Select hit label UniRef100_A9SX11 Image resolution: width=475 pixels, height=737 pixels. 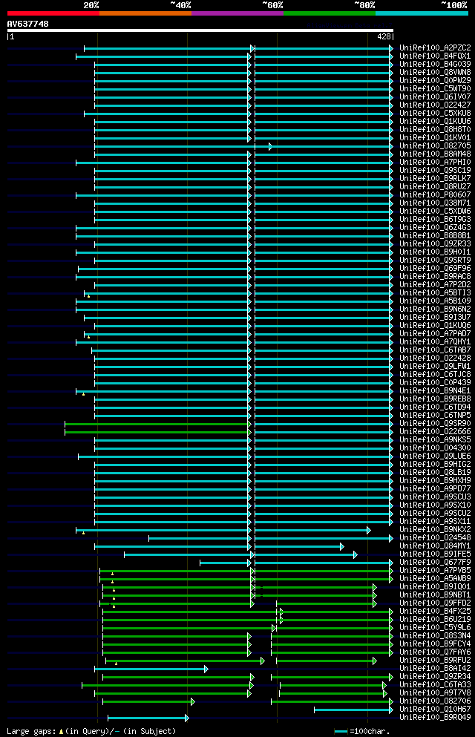(435, 522)
